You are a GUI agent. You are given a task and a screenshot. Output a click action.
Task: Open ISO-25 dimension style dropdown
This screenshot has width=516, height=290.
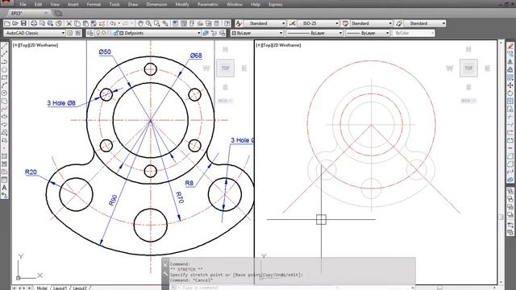click(x=337, y=23)
